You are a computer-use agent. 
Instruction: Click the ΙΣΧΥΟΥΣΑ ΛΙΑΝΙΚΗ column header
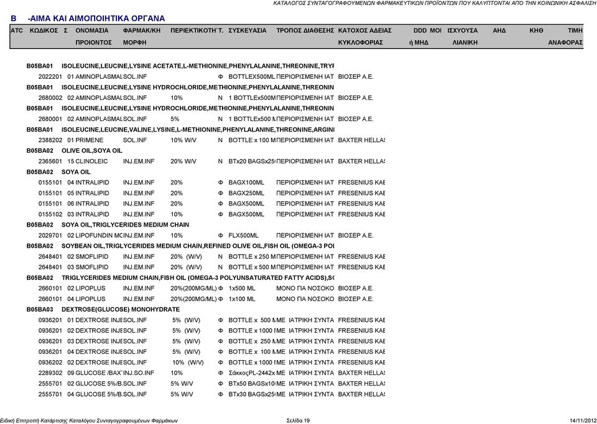point(463,37)
